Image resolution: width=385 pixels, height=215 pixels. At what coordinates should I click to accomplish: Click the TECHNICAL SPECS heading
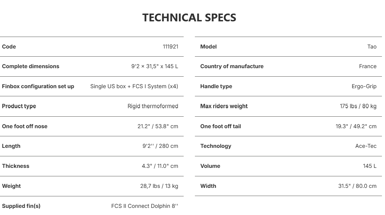tap(189, 18)
